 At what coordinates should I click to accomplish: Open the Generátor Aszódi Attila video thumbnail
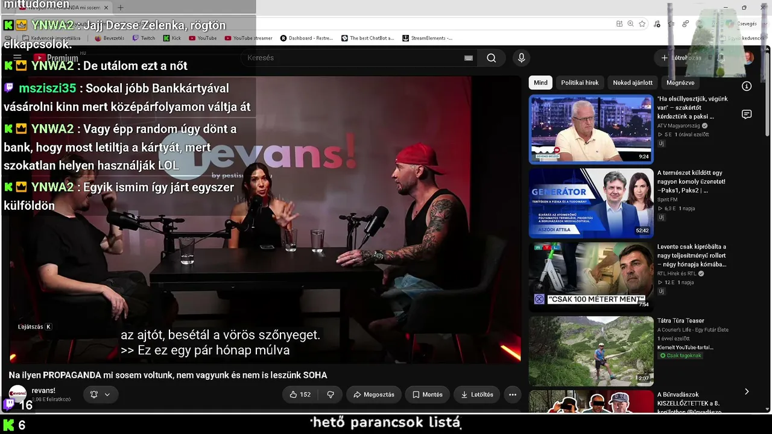590,203
